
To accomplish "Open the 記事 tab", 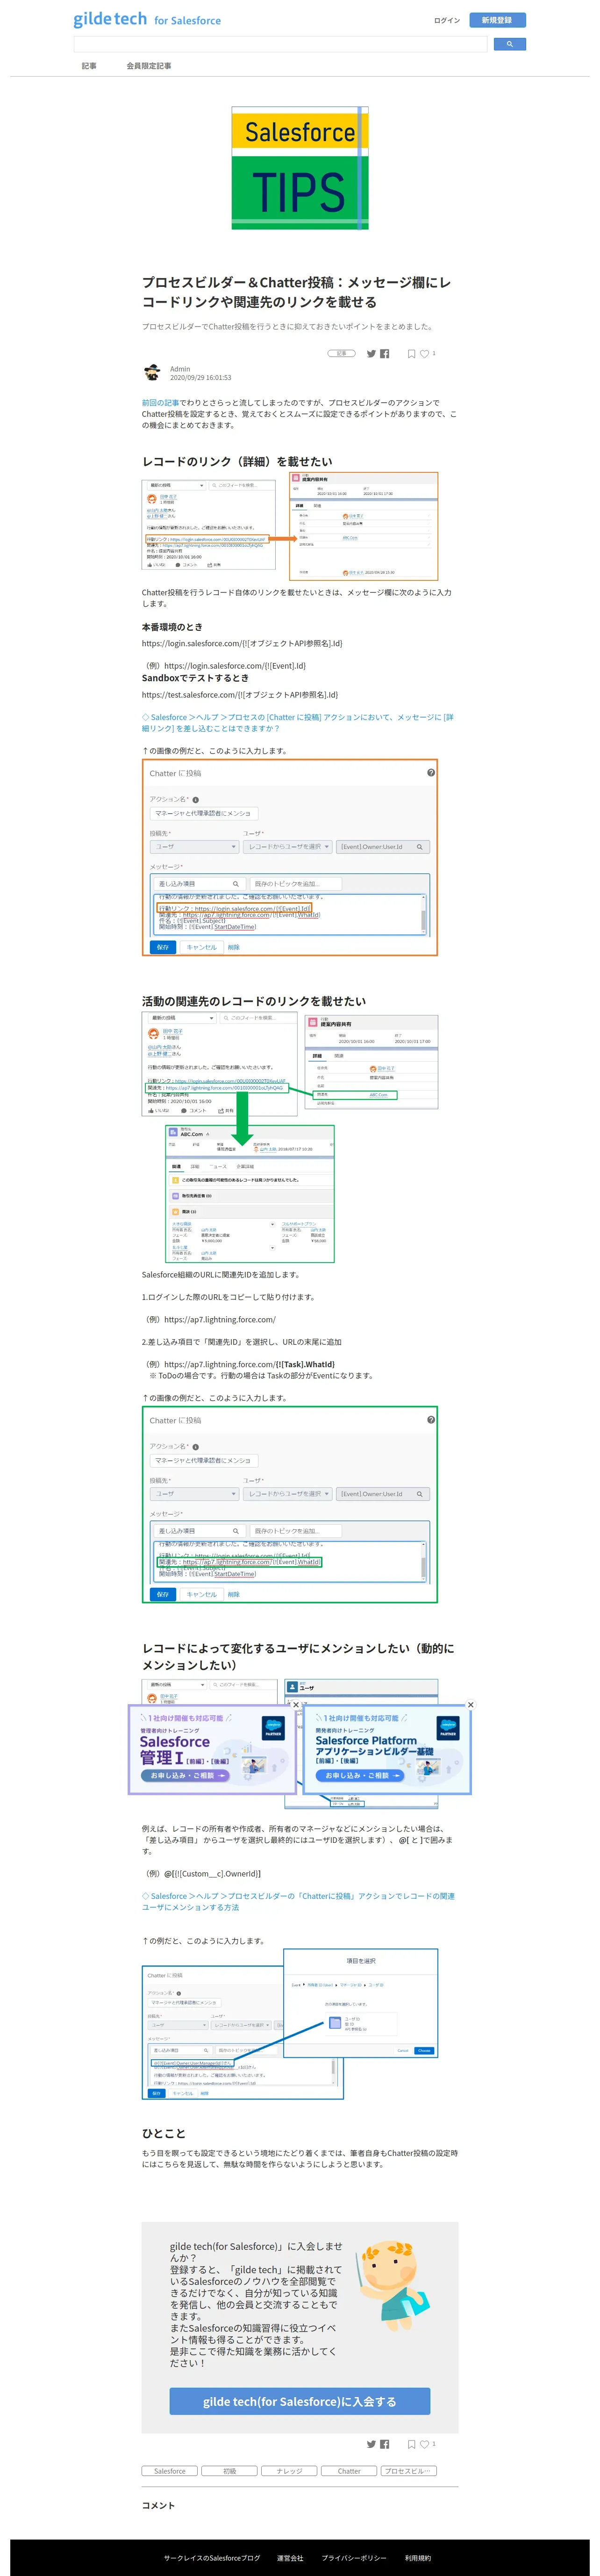I will tap(89, 65).
